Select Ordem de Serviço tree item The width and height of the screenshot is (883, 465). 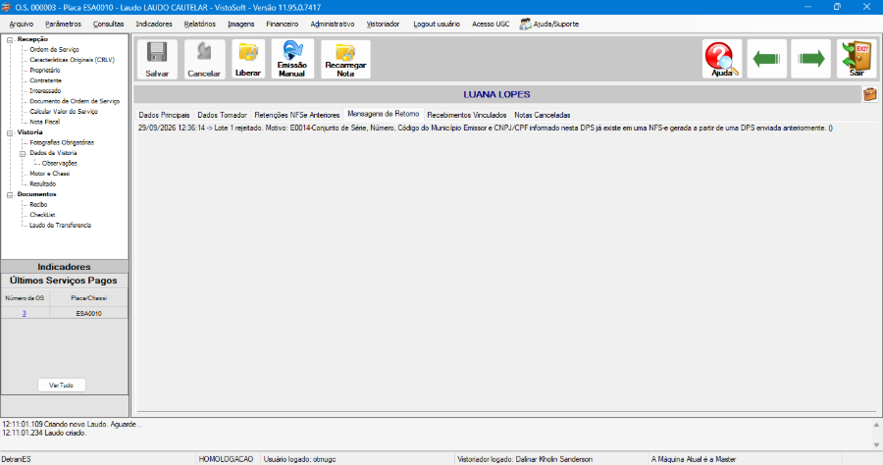click(54, 49)
